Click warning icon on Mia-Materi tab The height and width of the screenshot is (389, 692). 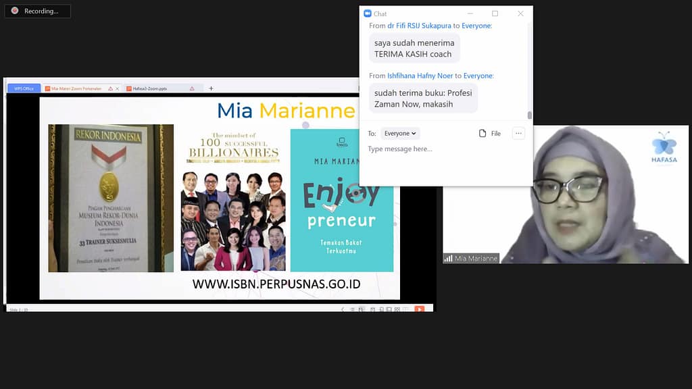click(110, 88)
